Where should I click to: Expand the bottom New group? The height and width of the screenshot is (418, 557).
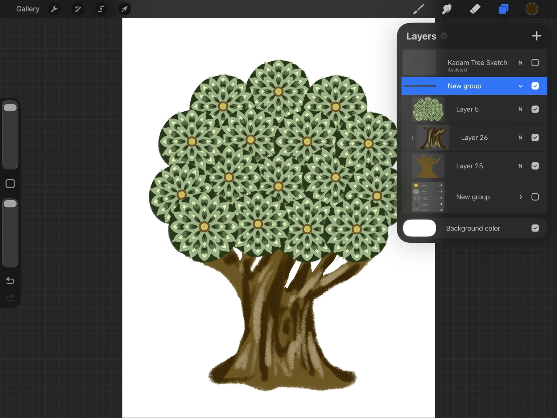(x=520, y=197)
